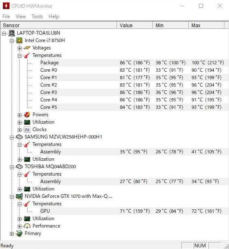Select the GPU temperature row
The width and height of the screenshot is (229, 249).
coord(134,211)
